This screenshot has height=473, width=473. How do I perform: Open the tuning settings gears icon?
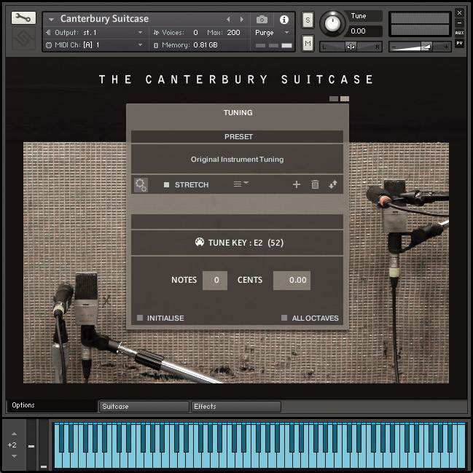point(141,184)
